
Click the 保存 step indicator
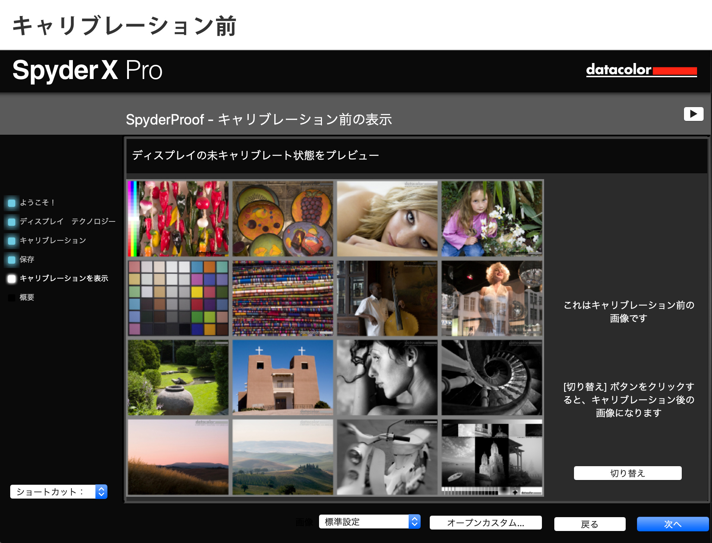[12, 260]
